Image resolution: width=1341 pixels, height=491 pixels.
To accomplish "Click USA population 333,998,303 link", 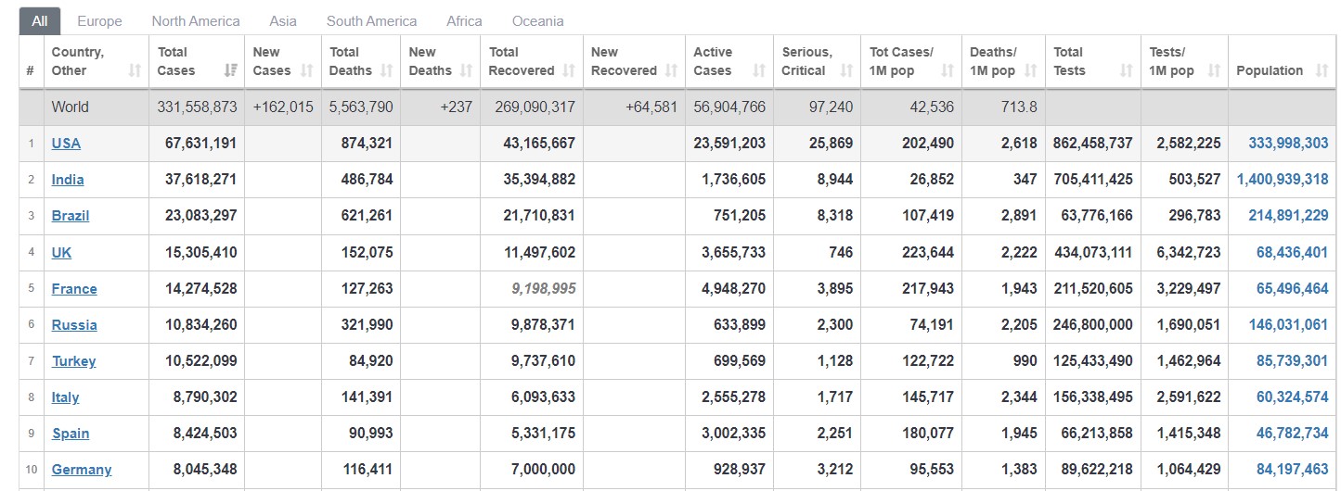I will pyautogui.click(x=1286, y=144).
